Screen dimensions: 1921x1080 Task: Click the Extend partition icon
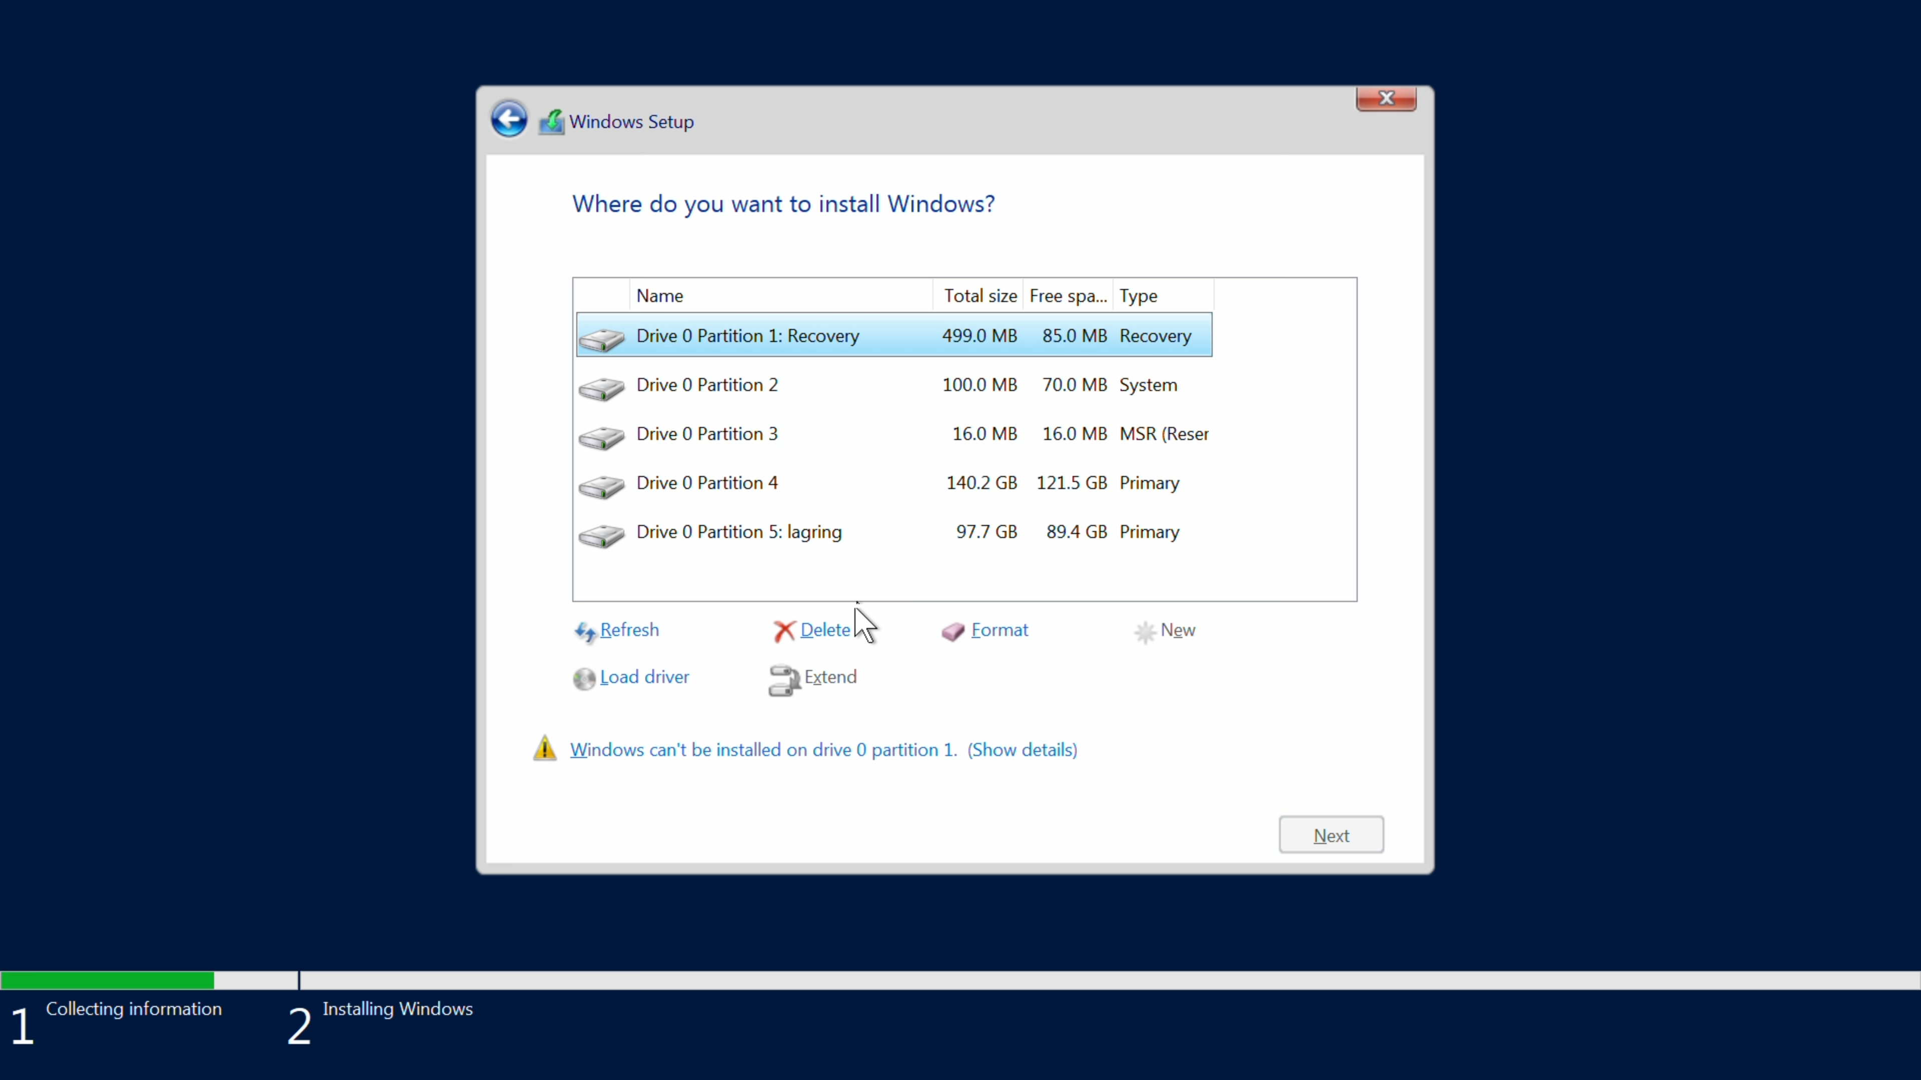pyautogui.click(x=784, y=680)
